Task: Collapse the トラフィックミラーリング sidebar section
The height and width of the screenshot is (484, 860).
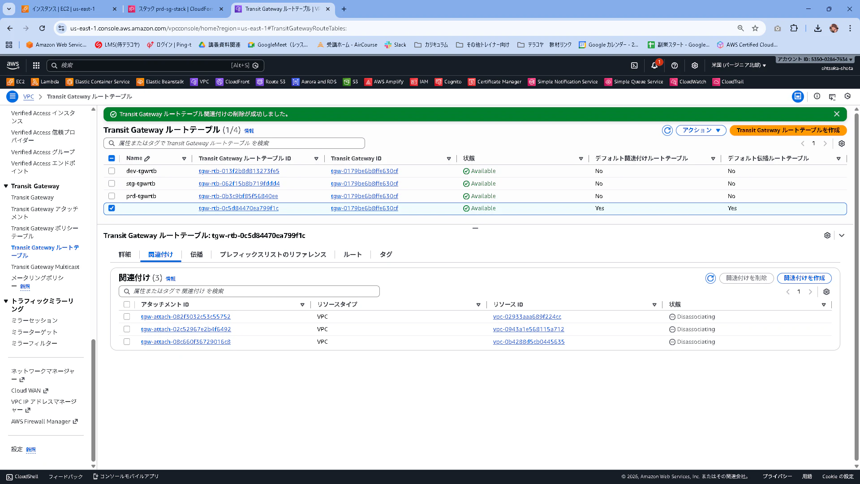Action: pos(6,301)
